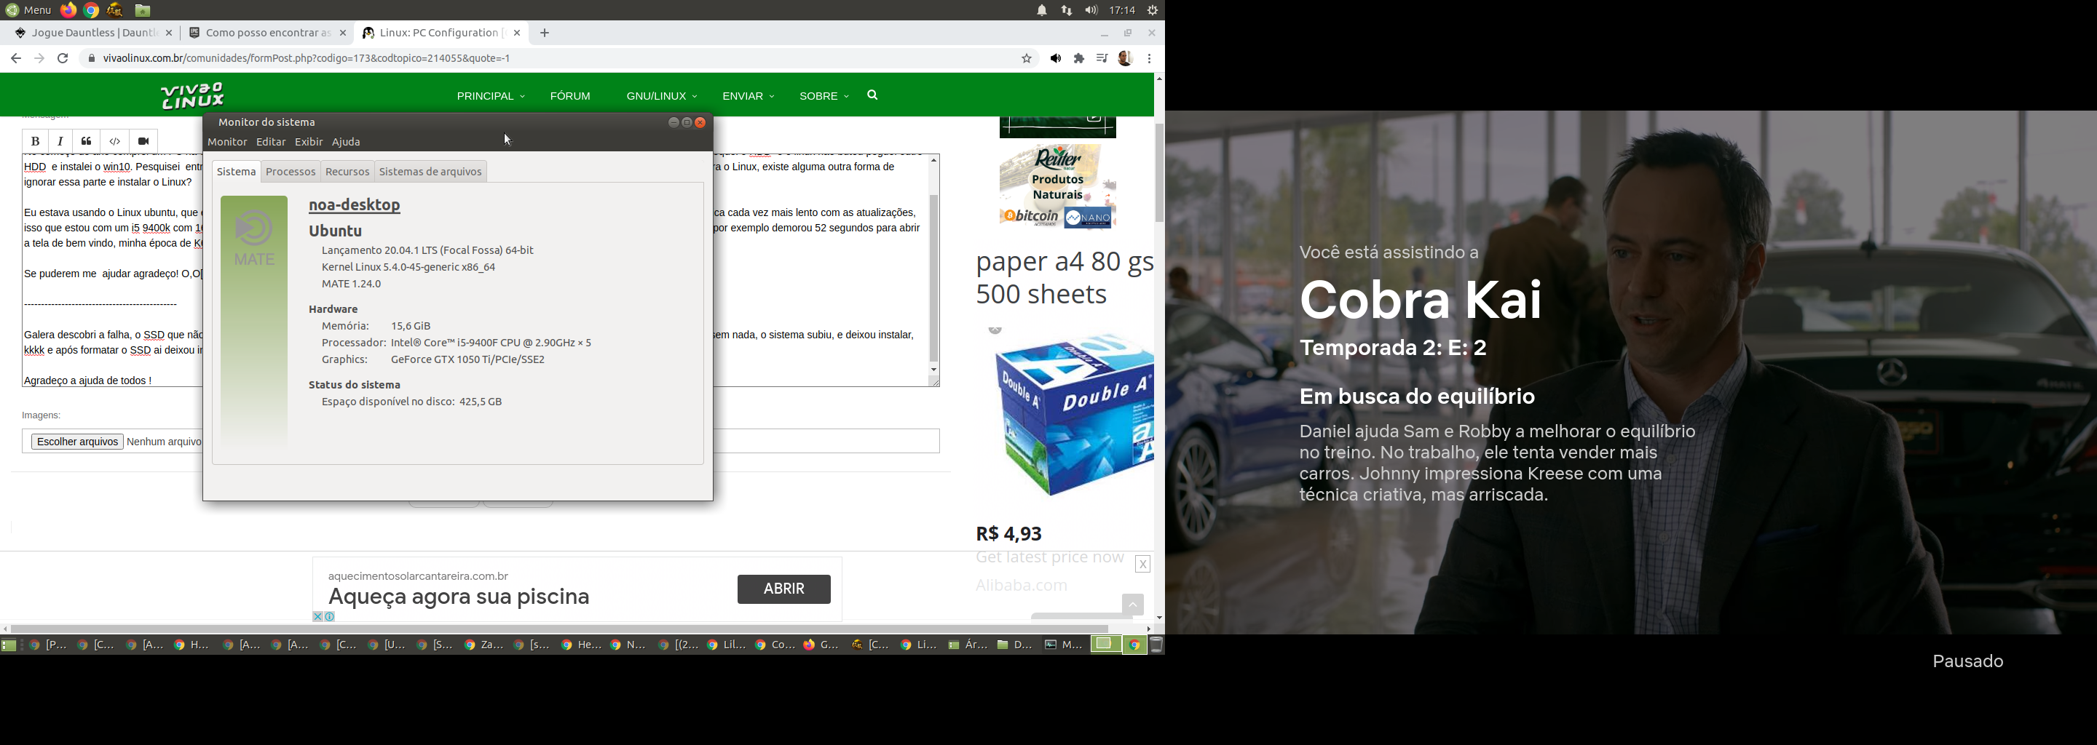The image size is (2097, 745).
Task: Expand the PRINCIPAL navigation dropdown
Action: [490, 96]
